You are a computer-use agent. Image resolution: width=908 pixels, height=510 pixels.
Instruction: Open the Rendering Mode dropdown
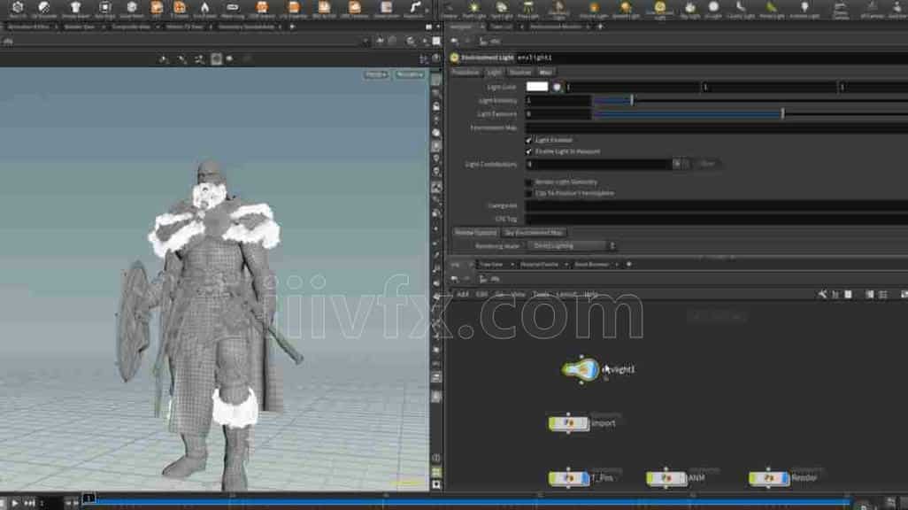coord(571,246)
